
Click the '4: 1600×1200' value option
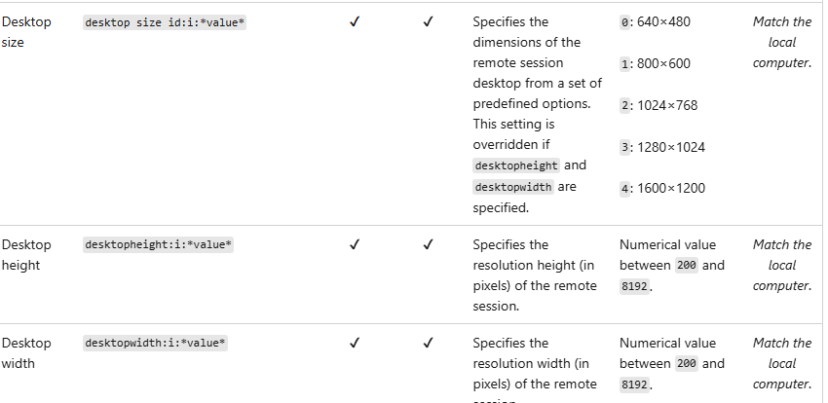coord(662,188)
